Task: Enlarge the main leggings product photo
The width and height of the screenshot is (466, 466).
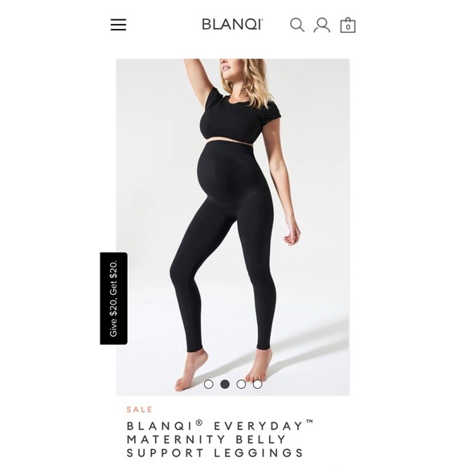Action: click(x=233, y=227)
